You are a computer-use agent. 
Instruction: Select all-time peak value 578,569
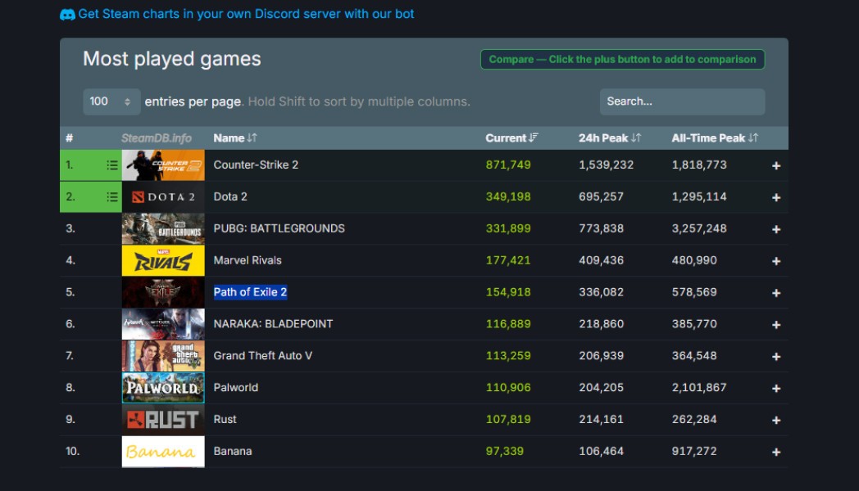(694, 292)
